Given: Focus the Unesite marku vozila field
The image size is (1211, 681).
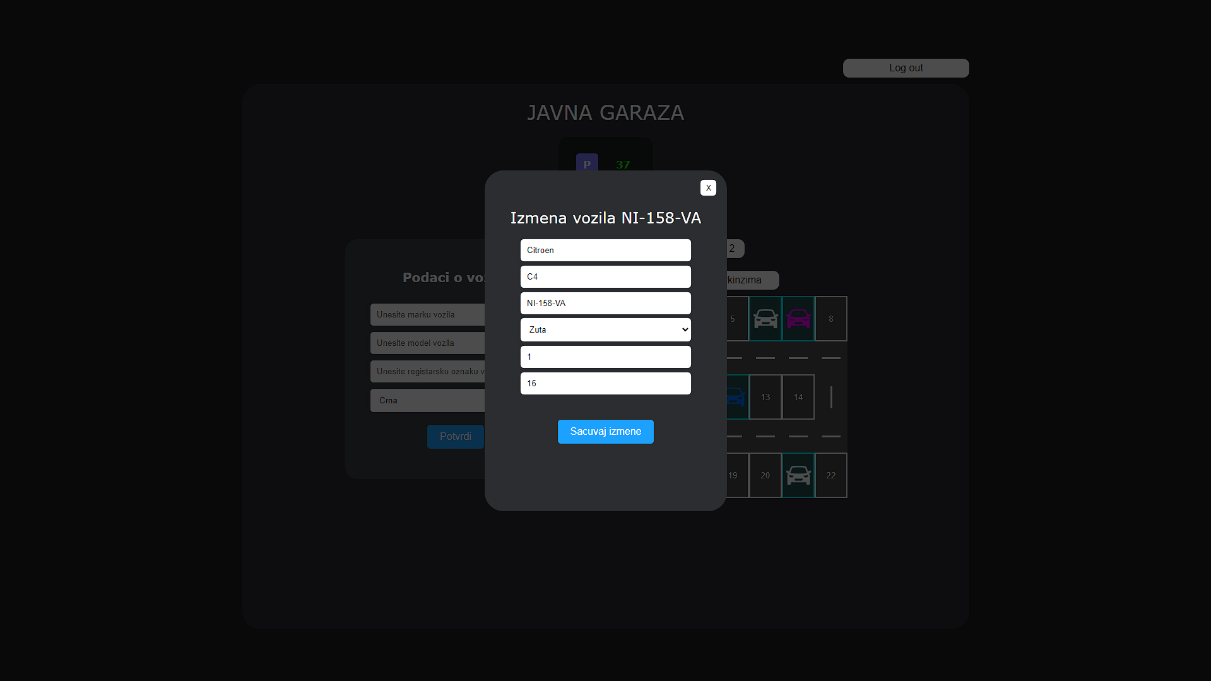Looking at the screenshot, I should coord(427,314).
